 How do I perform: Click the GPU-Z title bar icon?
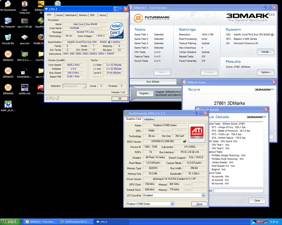126,113
